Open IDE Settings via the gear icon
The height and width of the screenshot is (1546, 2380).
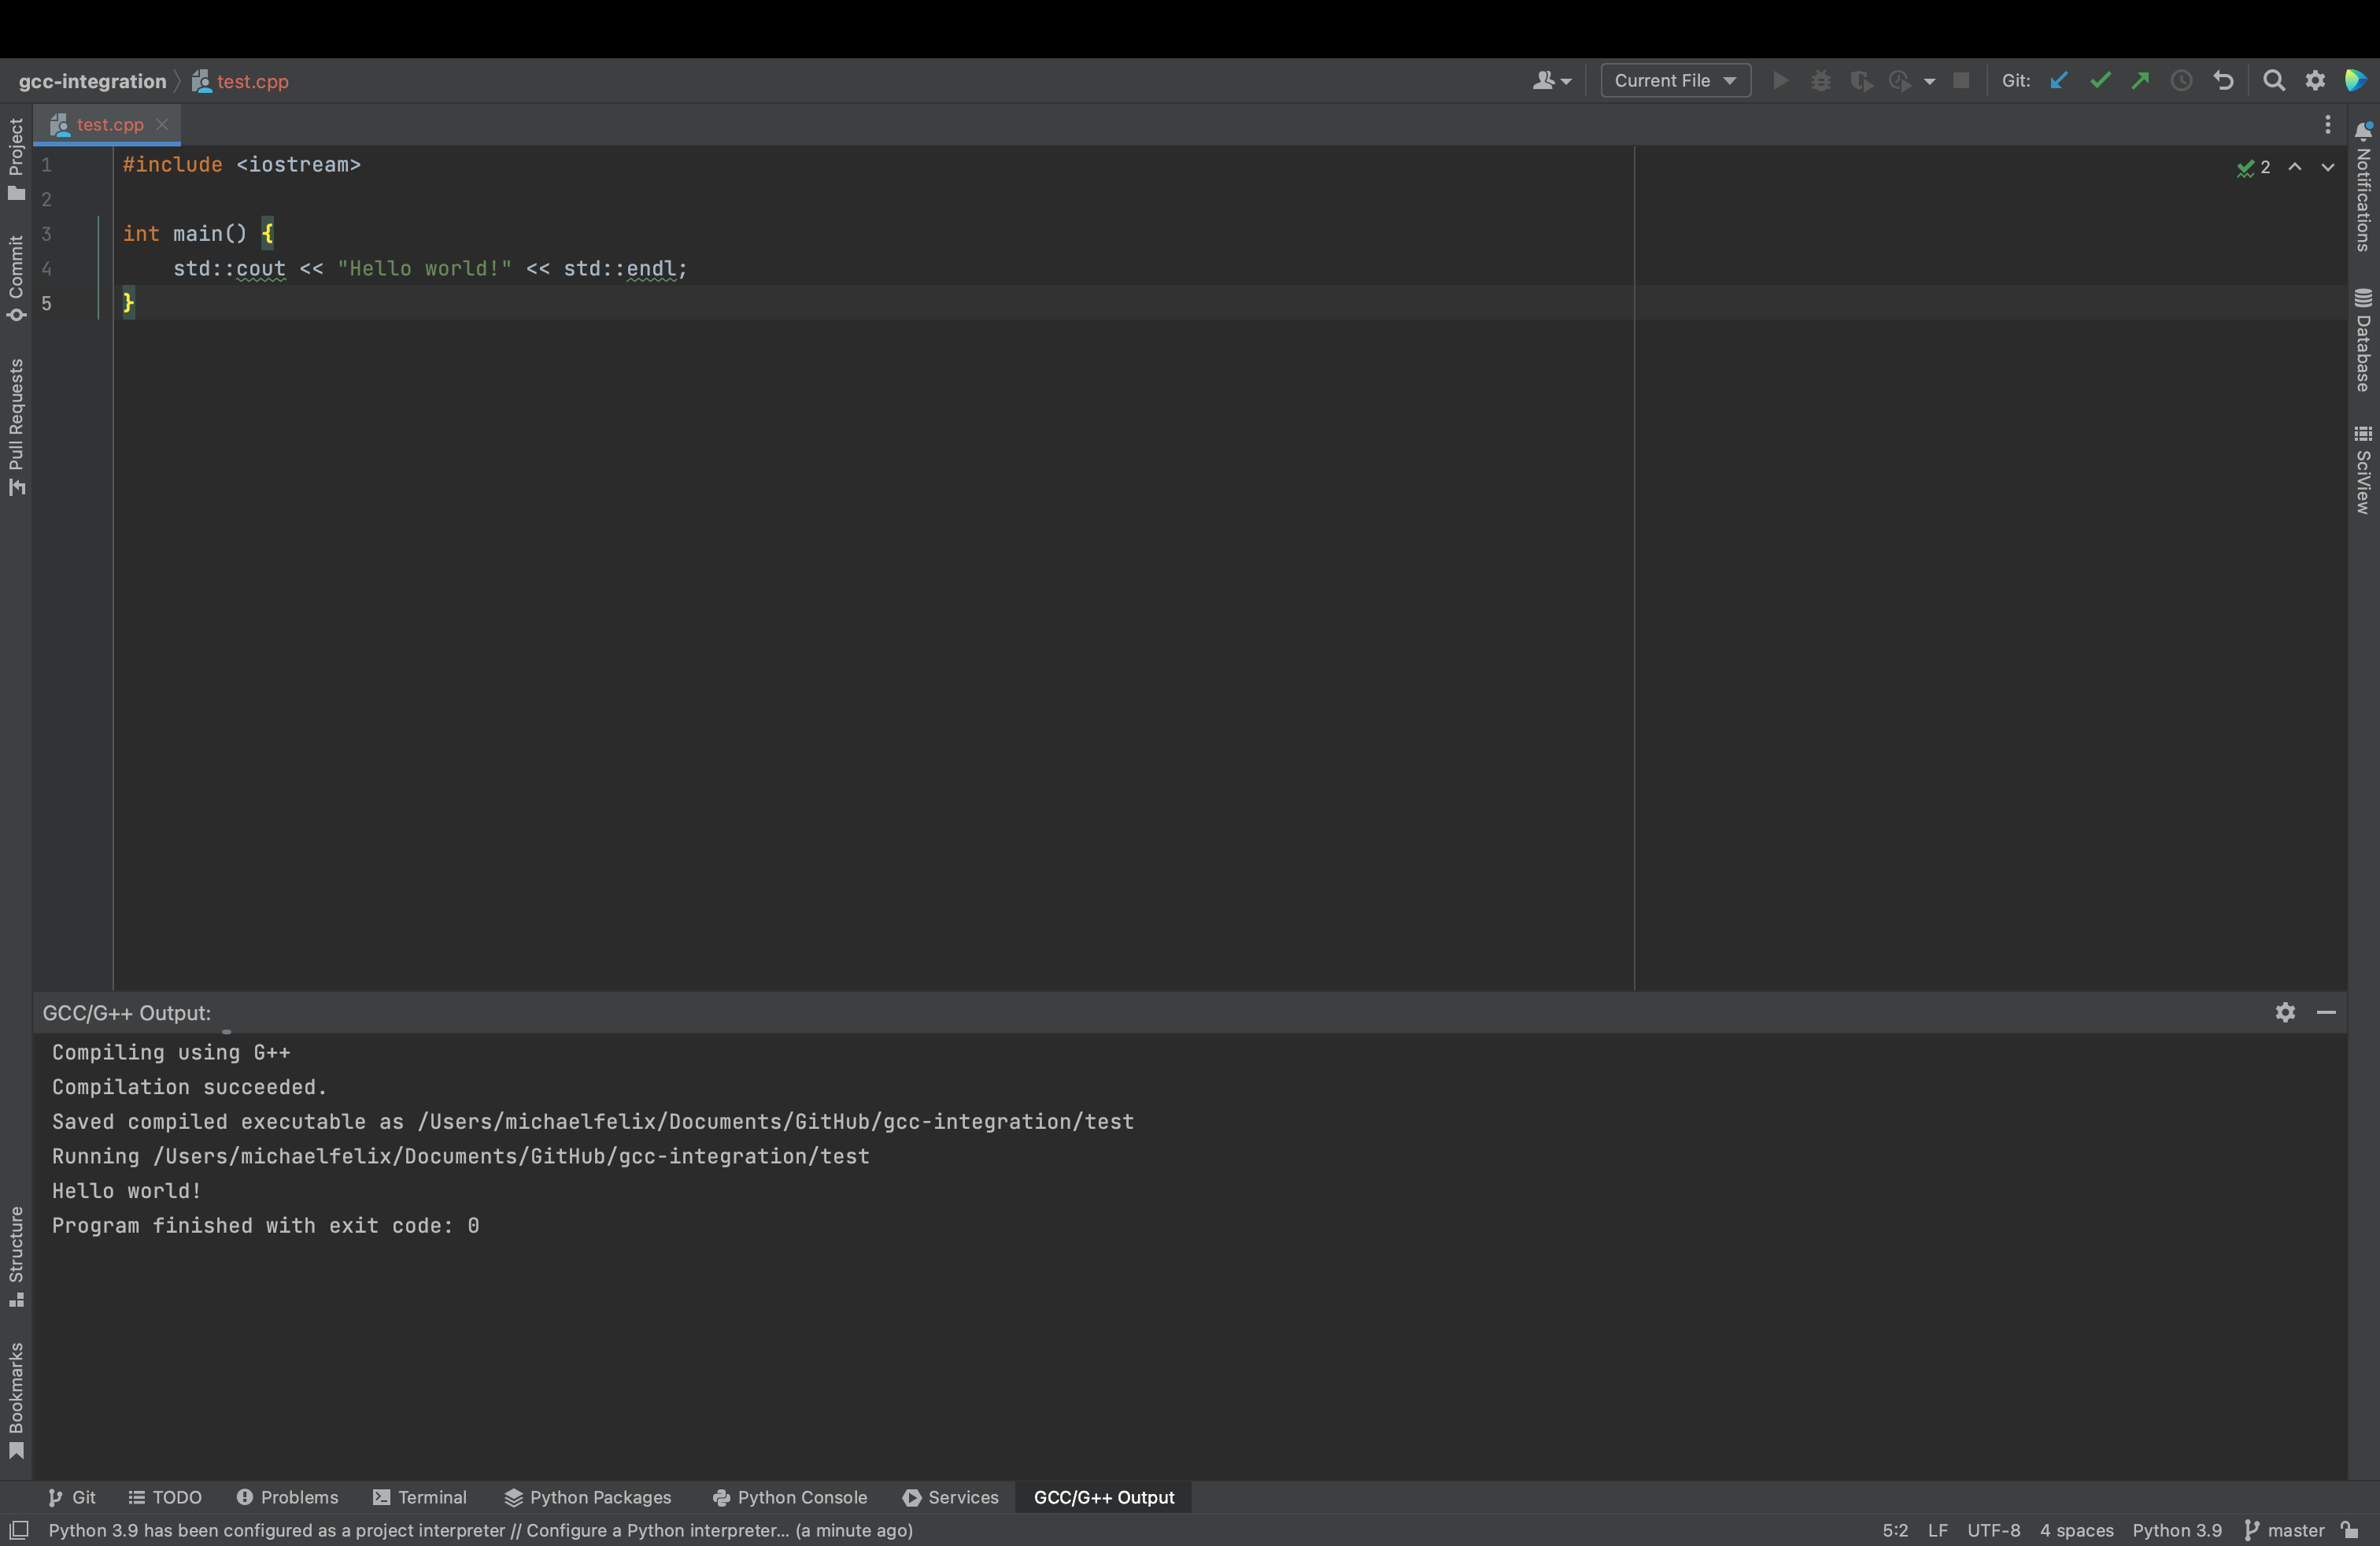pyautogui.click(x=2315, y=81)
